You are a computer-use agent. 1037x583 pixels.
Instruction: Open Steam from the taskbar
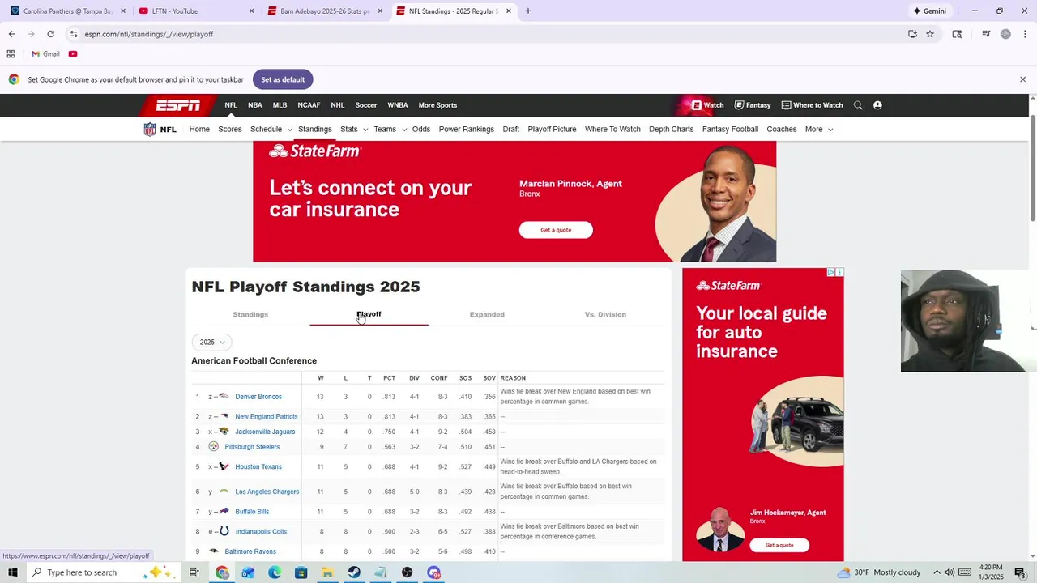coord(354,572)
